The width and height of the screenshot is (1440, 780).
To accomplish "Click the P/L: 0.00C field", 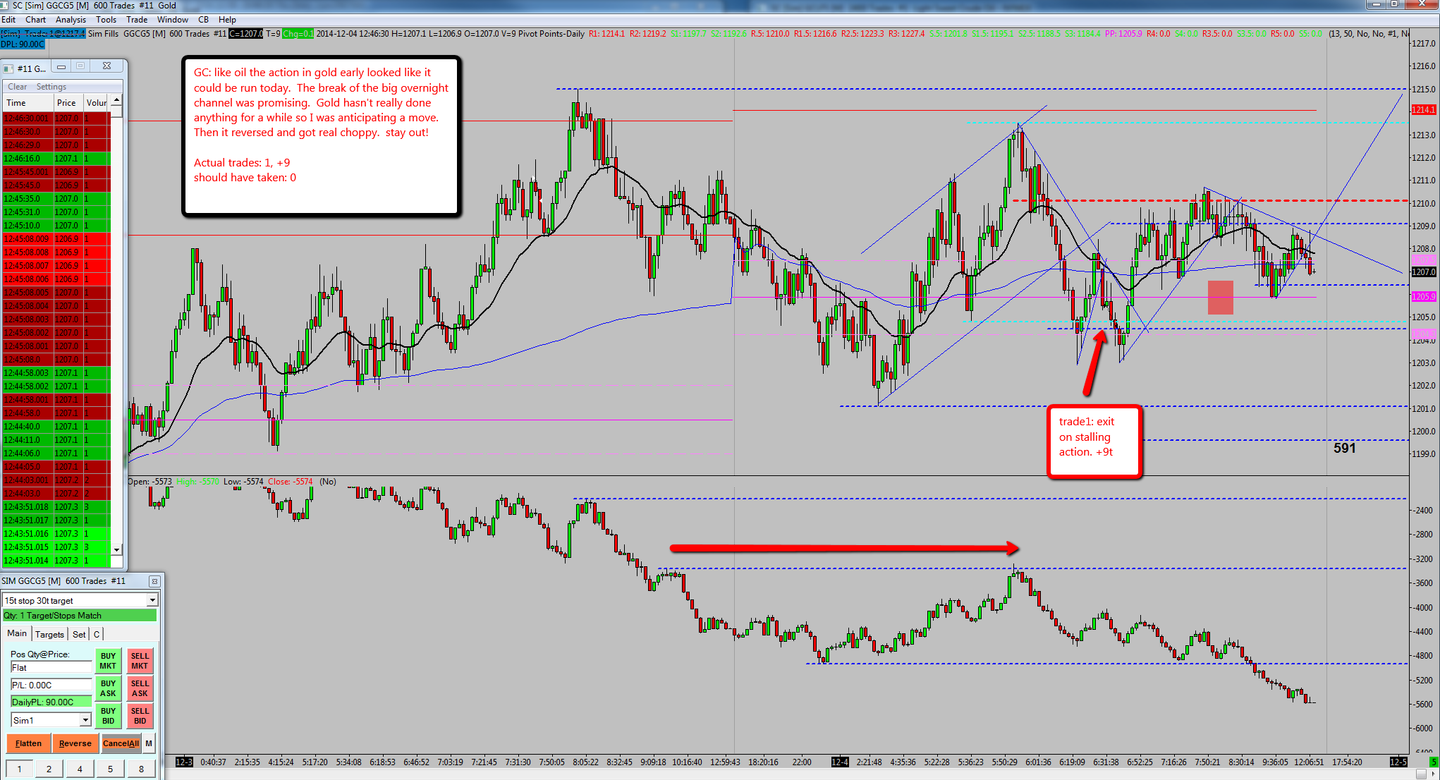I will [51, 685].
